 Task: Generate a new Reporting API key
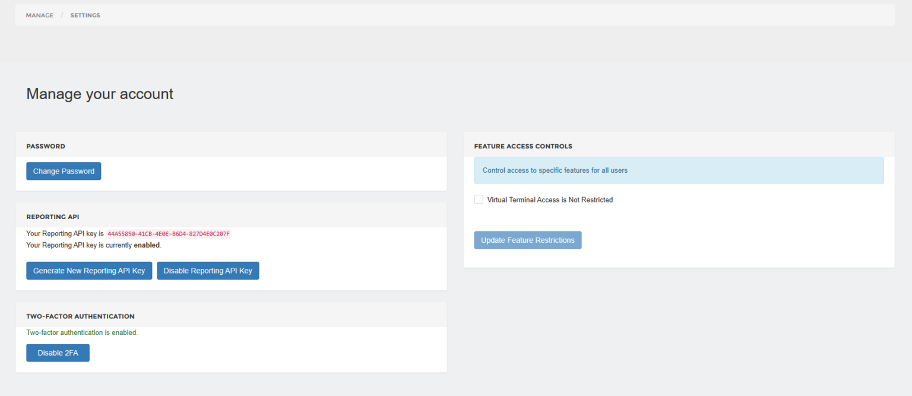click(88, 270)
